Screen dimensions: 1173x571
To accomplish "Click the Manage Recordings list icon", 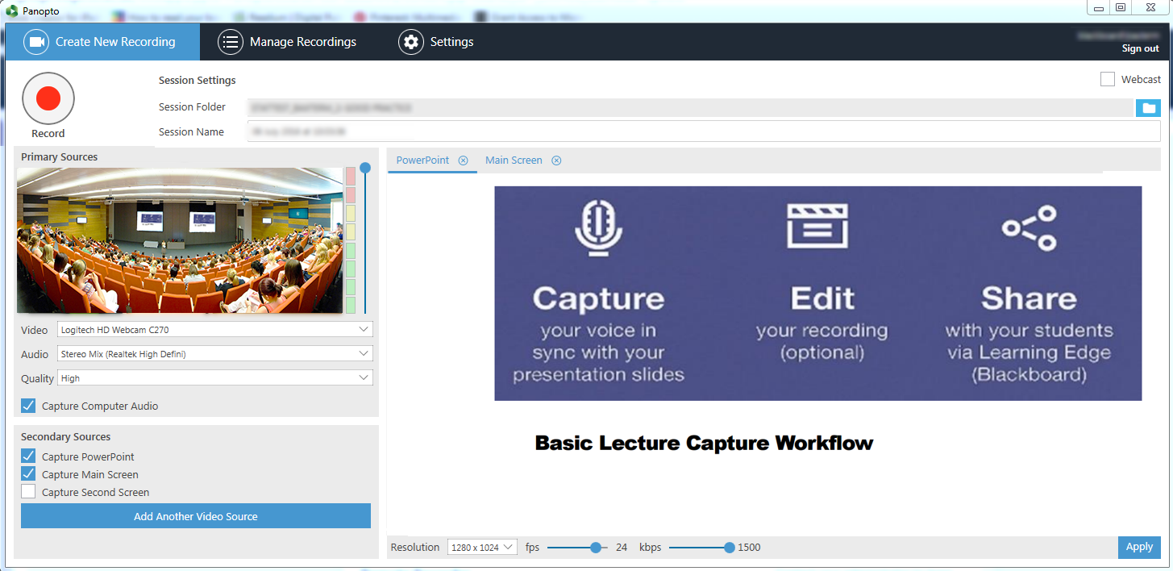I will pyautogui.click(x=231, y=42).
